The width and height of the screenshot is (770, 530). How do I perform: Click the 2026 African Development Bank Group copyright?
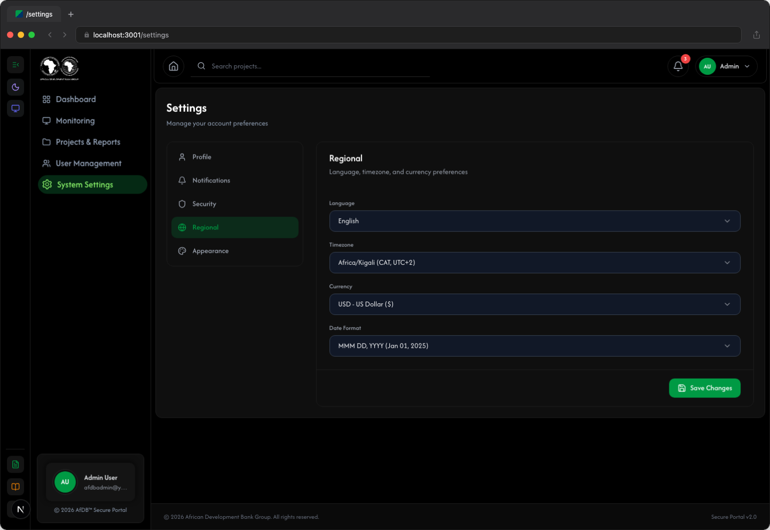241,517
